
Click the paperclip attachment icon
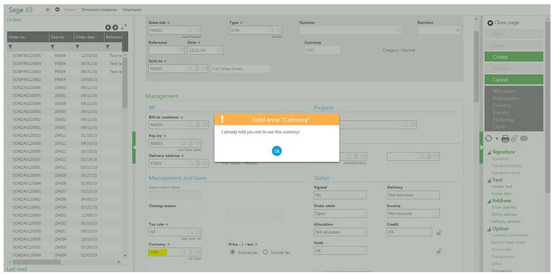514,139
